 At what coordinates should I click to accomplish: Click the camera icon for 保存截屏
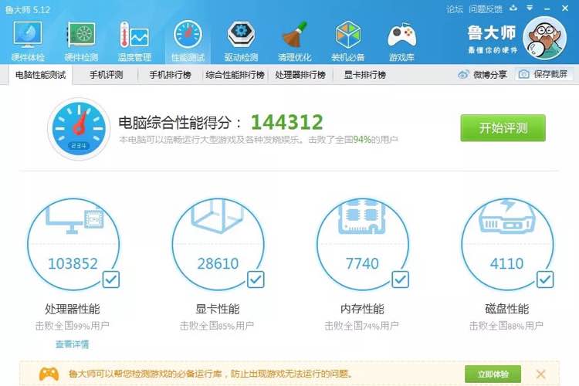click(x=523, y=74)
